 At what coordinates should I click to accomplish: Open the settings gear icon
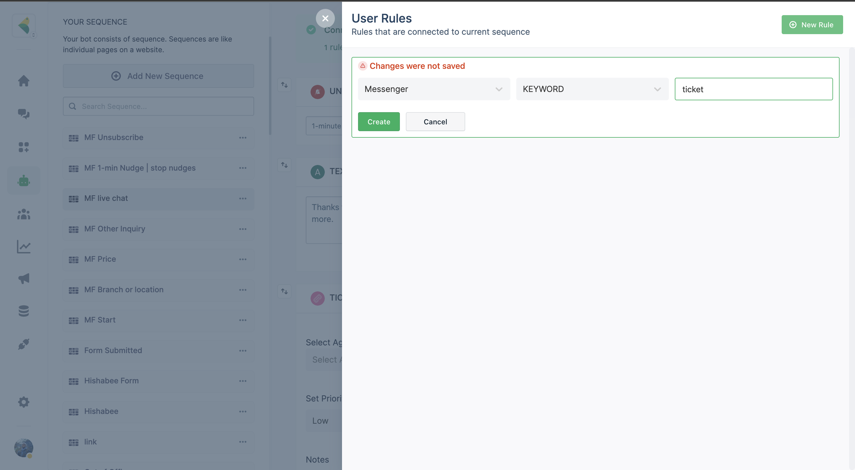(23, 402)
